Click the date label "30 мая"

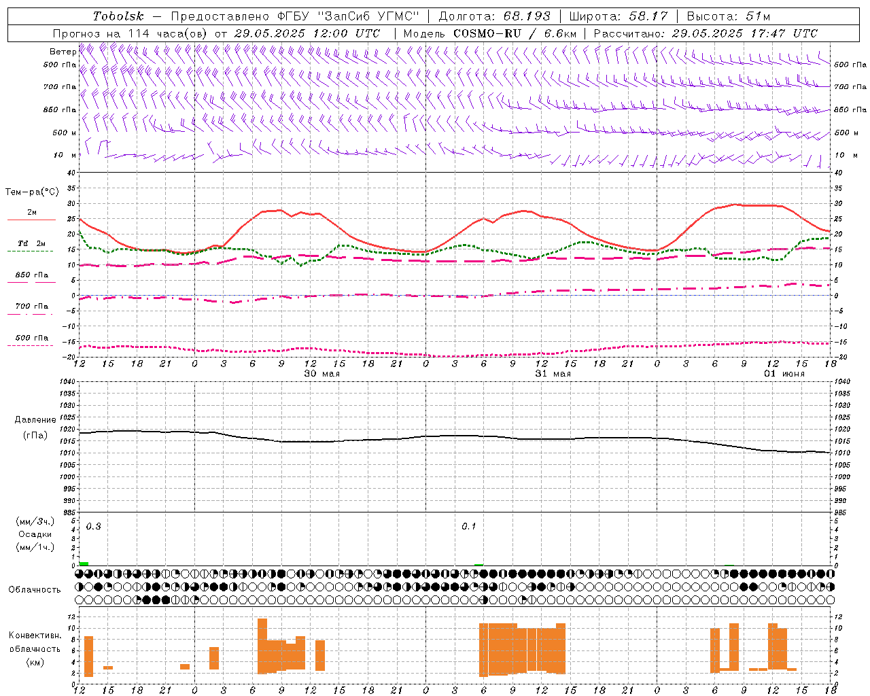coord(321,374)
